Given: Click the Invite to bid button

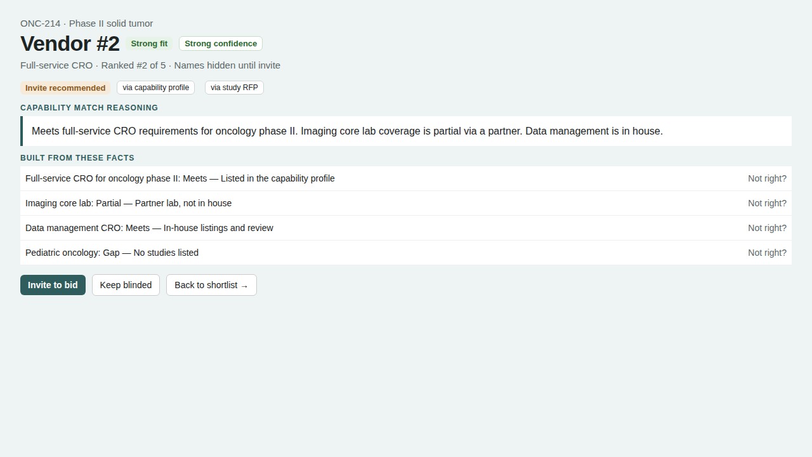Looking at the screenshot, I should point(53,285).
